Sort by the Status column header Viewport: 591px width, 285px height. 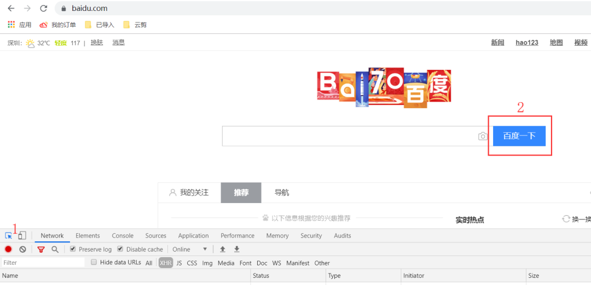(288, 276)
